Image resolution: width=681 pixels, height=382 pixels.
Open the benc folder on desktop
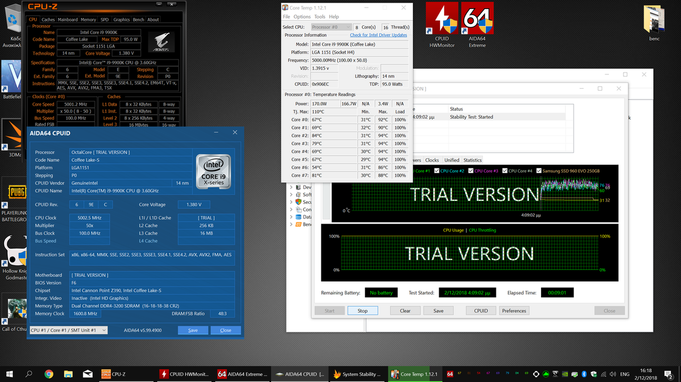tap(654, 23)
